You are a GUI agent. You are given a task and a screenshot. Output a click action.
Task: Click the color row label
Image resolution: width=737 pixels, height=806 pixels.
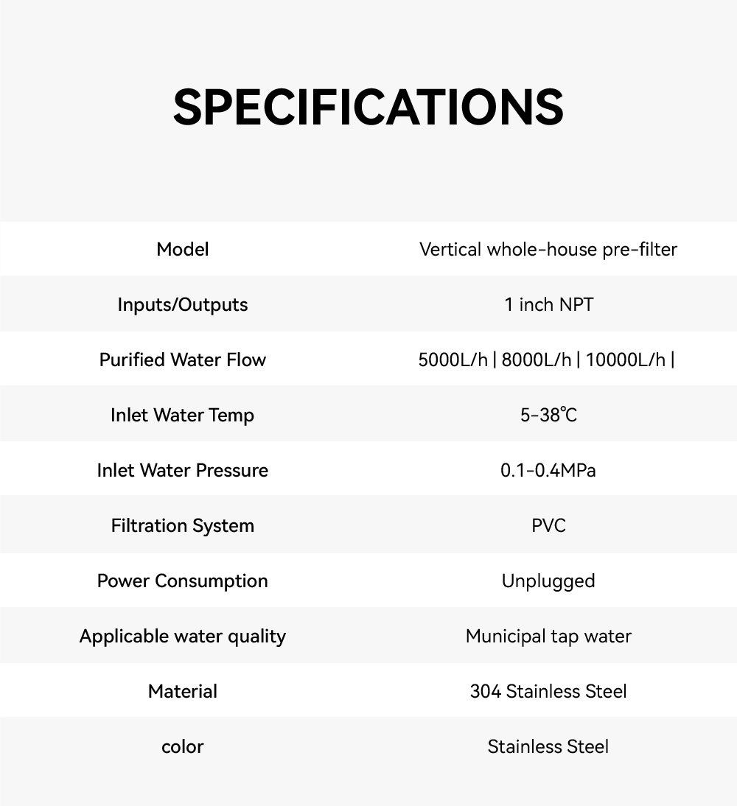coord(183,746)
